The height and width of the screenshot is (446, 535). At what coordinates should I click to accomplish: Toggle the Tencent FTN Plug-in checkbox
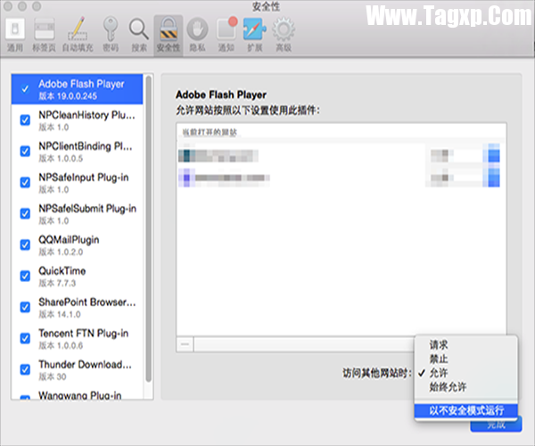coord(25,338)
